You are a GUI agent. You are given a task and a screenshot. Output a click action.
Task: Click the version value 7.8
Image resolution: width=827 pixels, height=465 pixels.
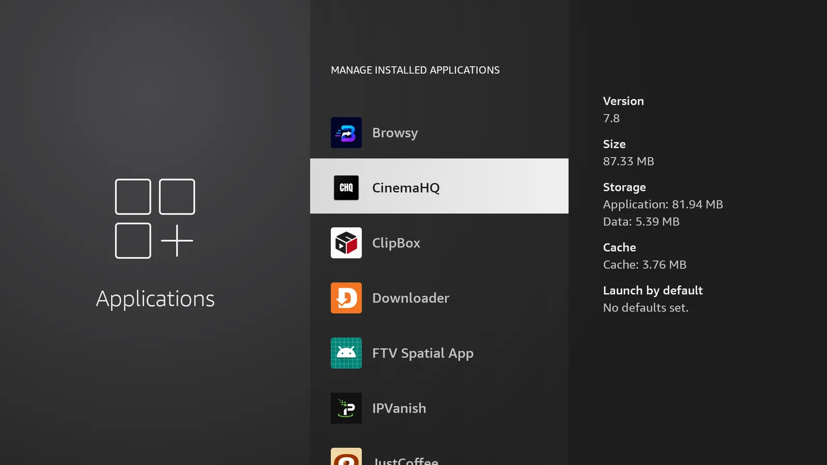pyautogui.click(x=611, y=118)
